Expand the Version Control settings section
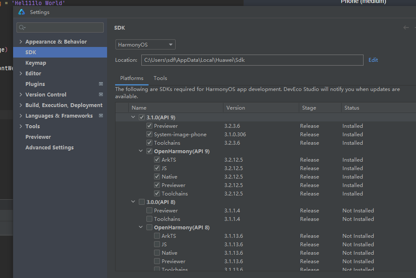Image resolution: width=416 pixels, height=278 pixels. tap(21, 94)
